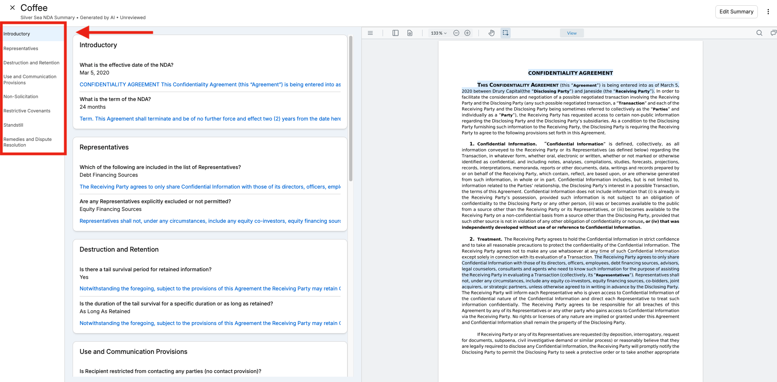
Task: Open the comments panel icon
Action: (x=773, y=33)
